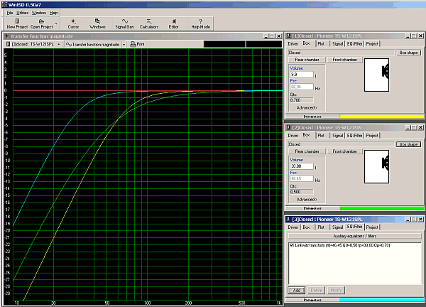Click the New Project toolbar icon
This screenshot has height=307, width=426.
[16, 23]
